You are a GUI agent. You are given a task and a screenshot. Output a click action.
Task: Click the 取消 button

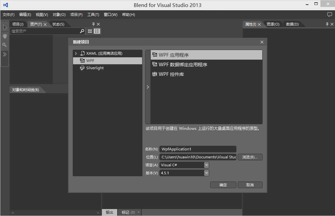[250, 185]
